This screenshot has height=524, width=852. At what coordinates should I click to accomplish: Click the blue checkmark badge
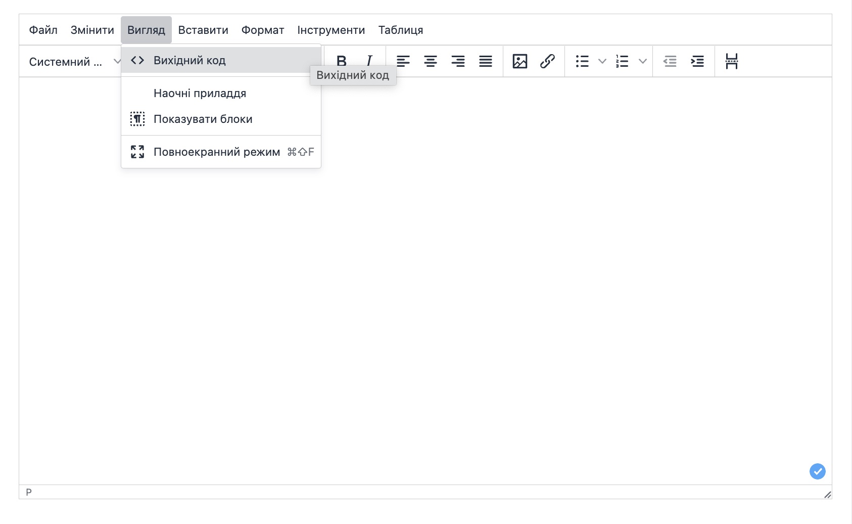pyautogui.click(x=817, y=471)
